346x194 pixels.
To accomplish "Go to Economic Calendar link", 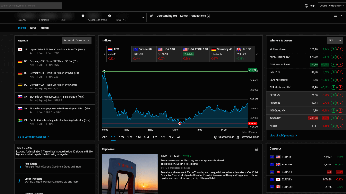I will [x=34, y=137].
